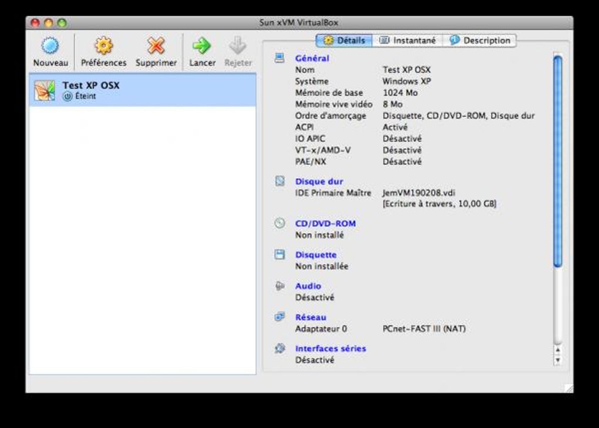Screen dimensions: 599x428
Task: Select the Test XP OSX machine entry
Action: pyautogui.click(x=143, y=90)
